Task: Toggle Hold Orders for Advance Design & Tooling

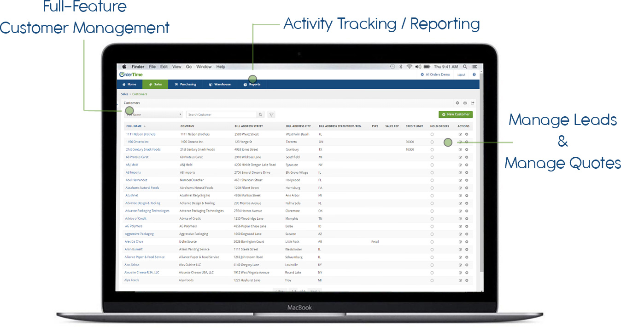Action: click(x=432, y=203)
